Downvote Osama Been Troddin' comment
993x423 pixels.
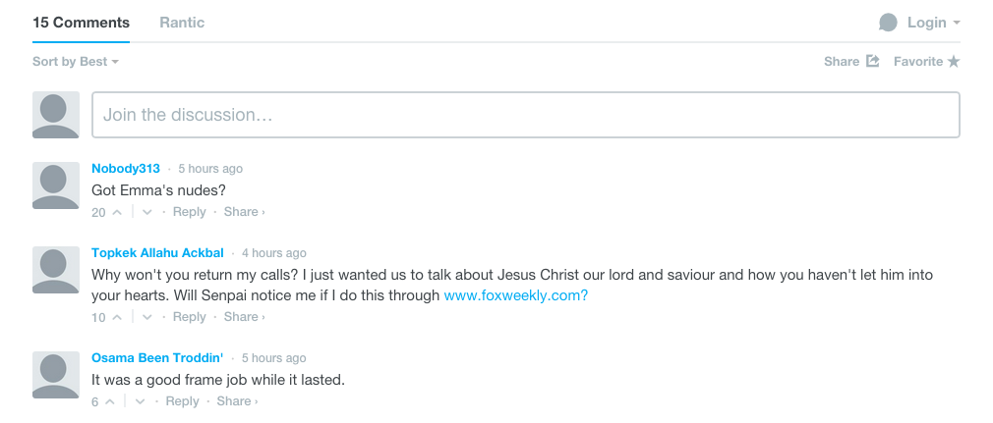point(140,401)
